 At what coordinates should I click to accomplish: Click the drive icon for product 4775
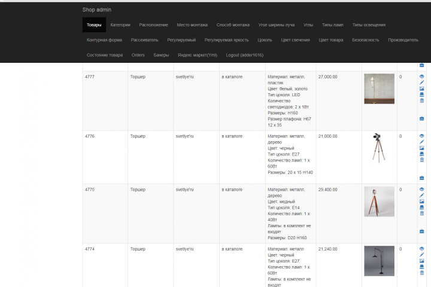pyautogui.click(x=421, y=207)
